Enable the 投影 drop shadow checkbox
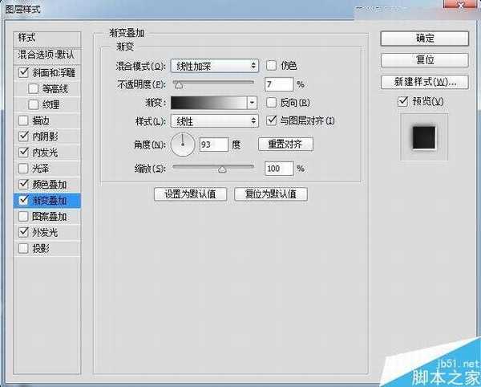 point(22,248)
